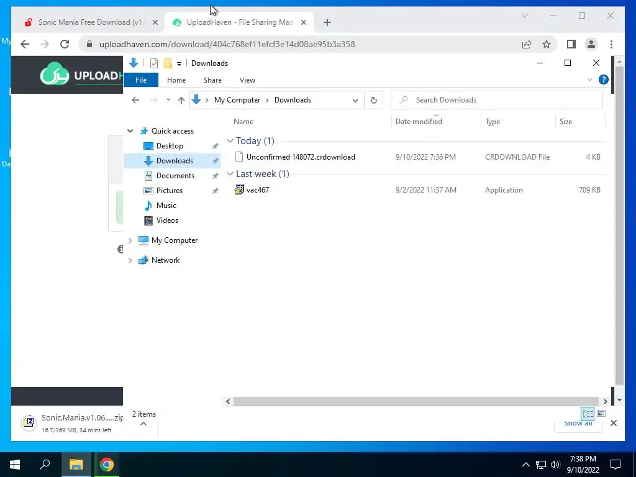Viewport: 636px width, 477px height.
Task: Click File Explorer taskbar icon
Action: click(76, 465)
